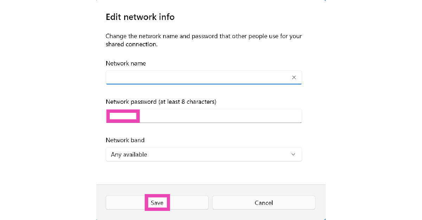Screen dimensions: 422x220
Task: Click the blank left part of the Save button
Action: click(123, 202)
